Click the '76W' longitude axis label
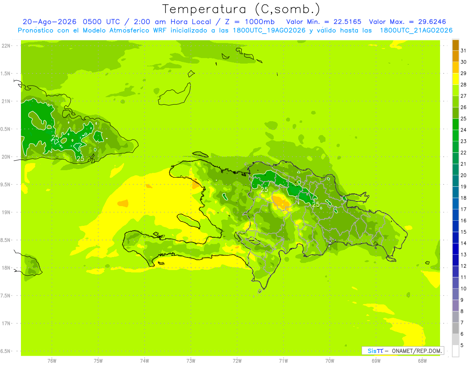474x366 pixels. (52, 361)
